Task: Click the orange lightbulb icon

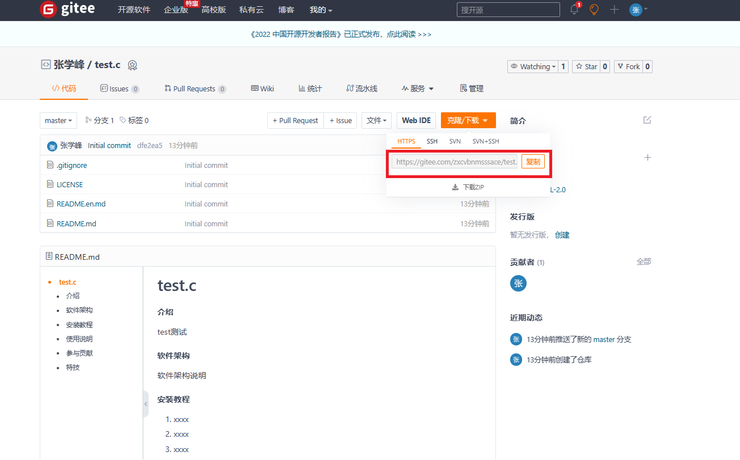Action: (594, 10)
